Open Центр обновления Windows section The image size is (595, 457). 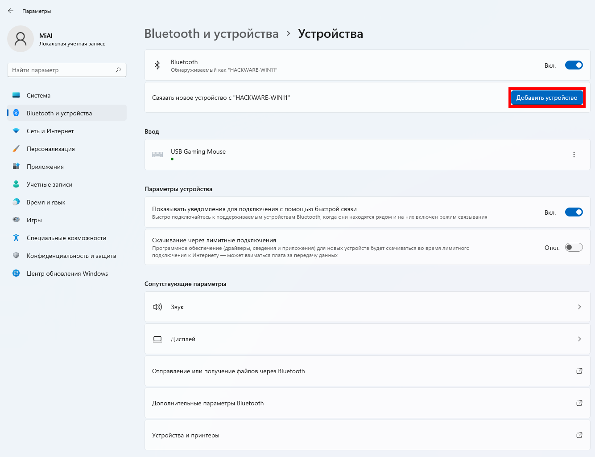point(67,273)
